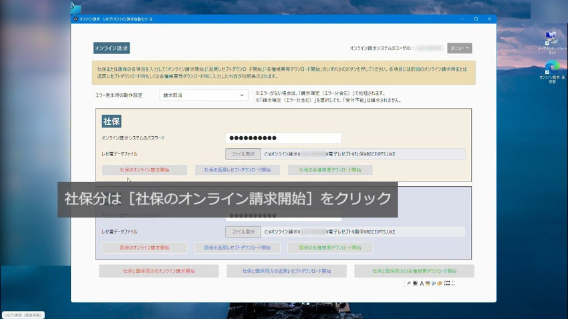Open the network shortcut desktop icon
The width and height of the screenshot is (568, 319).
click(552, 41)
